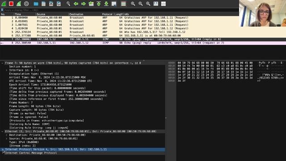Close this capture file using the X document icon

pyautogui.click(x=51, y=4)
